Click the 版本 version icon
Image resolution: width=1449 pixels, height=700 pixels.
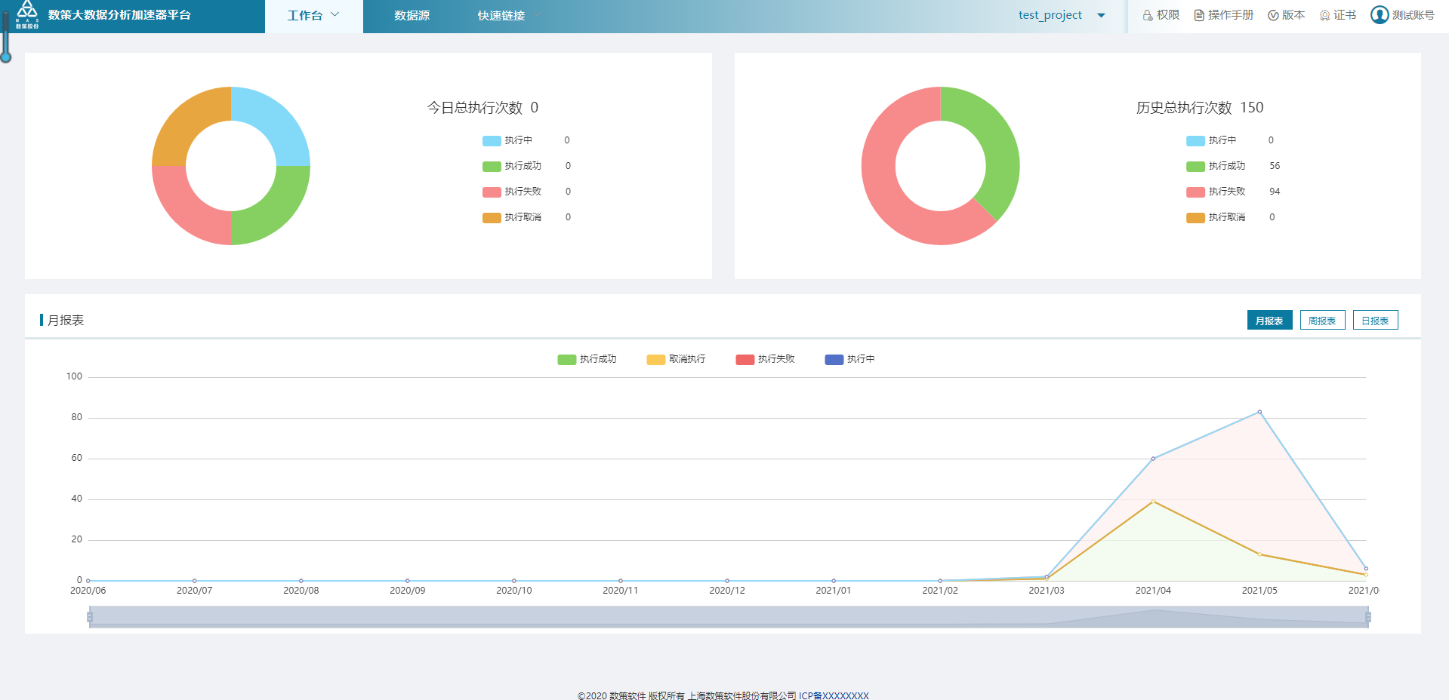point(1273,15)
